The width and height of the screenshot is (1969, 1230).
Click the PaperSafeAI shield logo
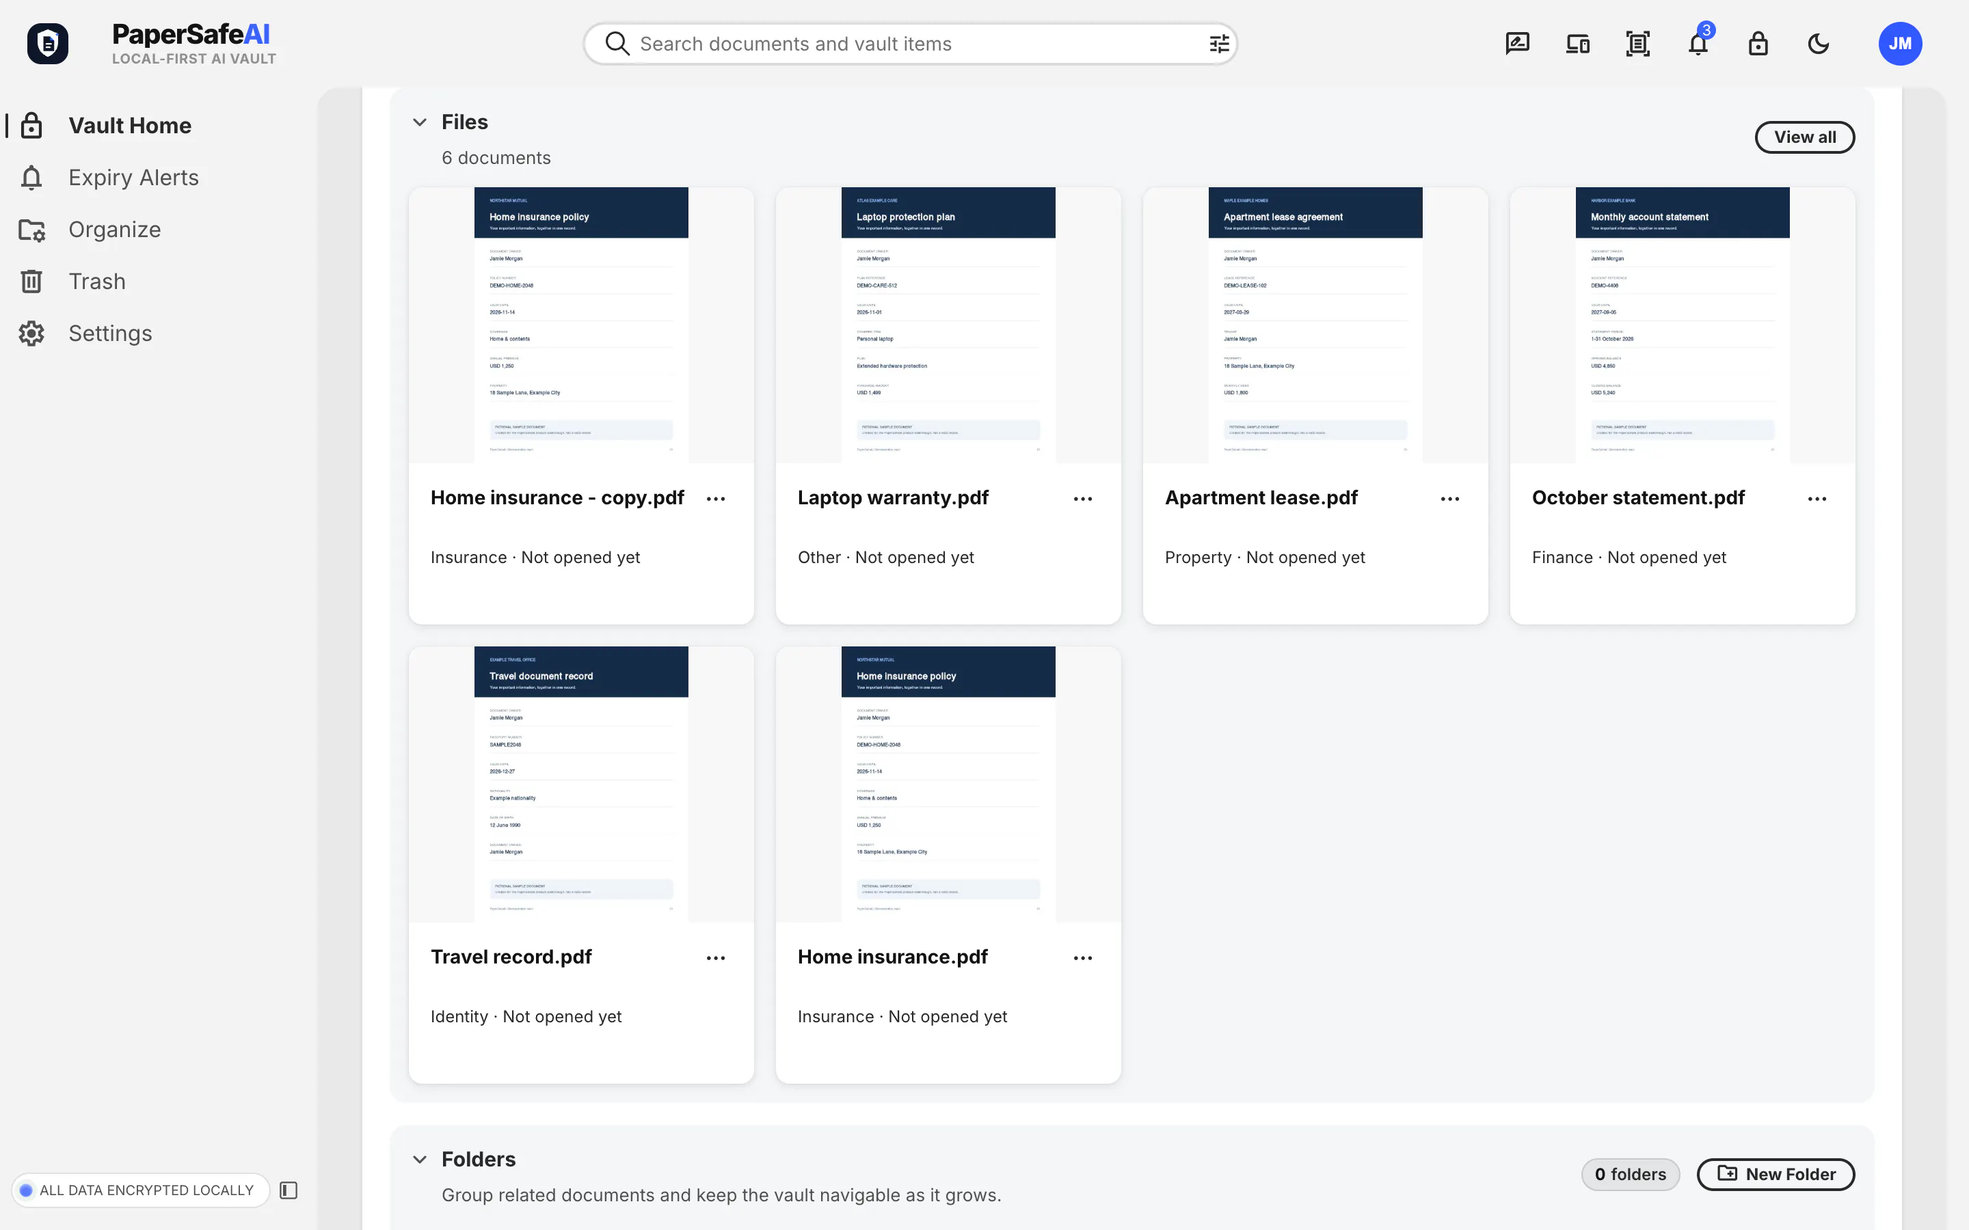click(48, 43)
